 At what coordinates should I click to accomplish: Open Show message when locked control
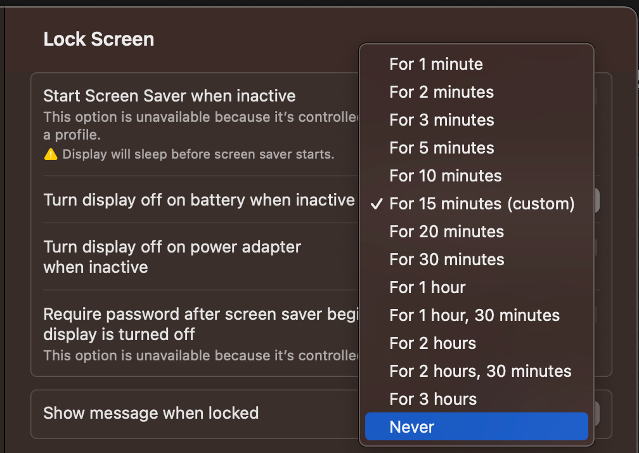click(x=597, y=414)
